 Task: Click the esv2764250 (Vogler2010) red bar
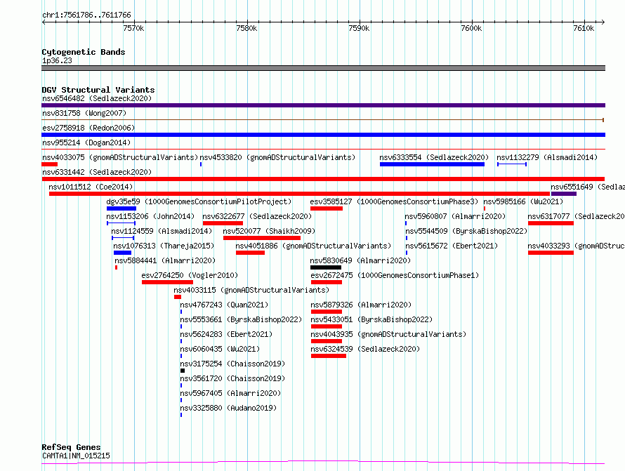(167, 282)
